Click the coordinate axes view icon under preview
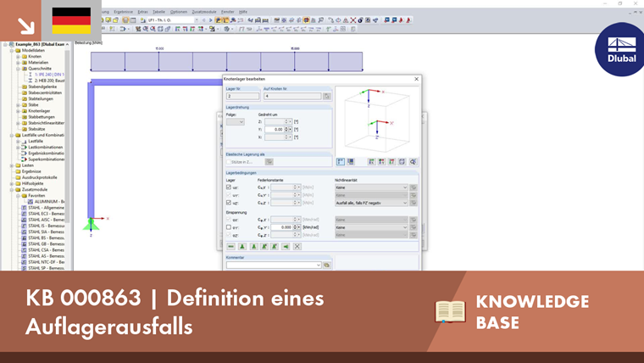The height and width of the screenshot is (363, 644). point(341,162)
